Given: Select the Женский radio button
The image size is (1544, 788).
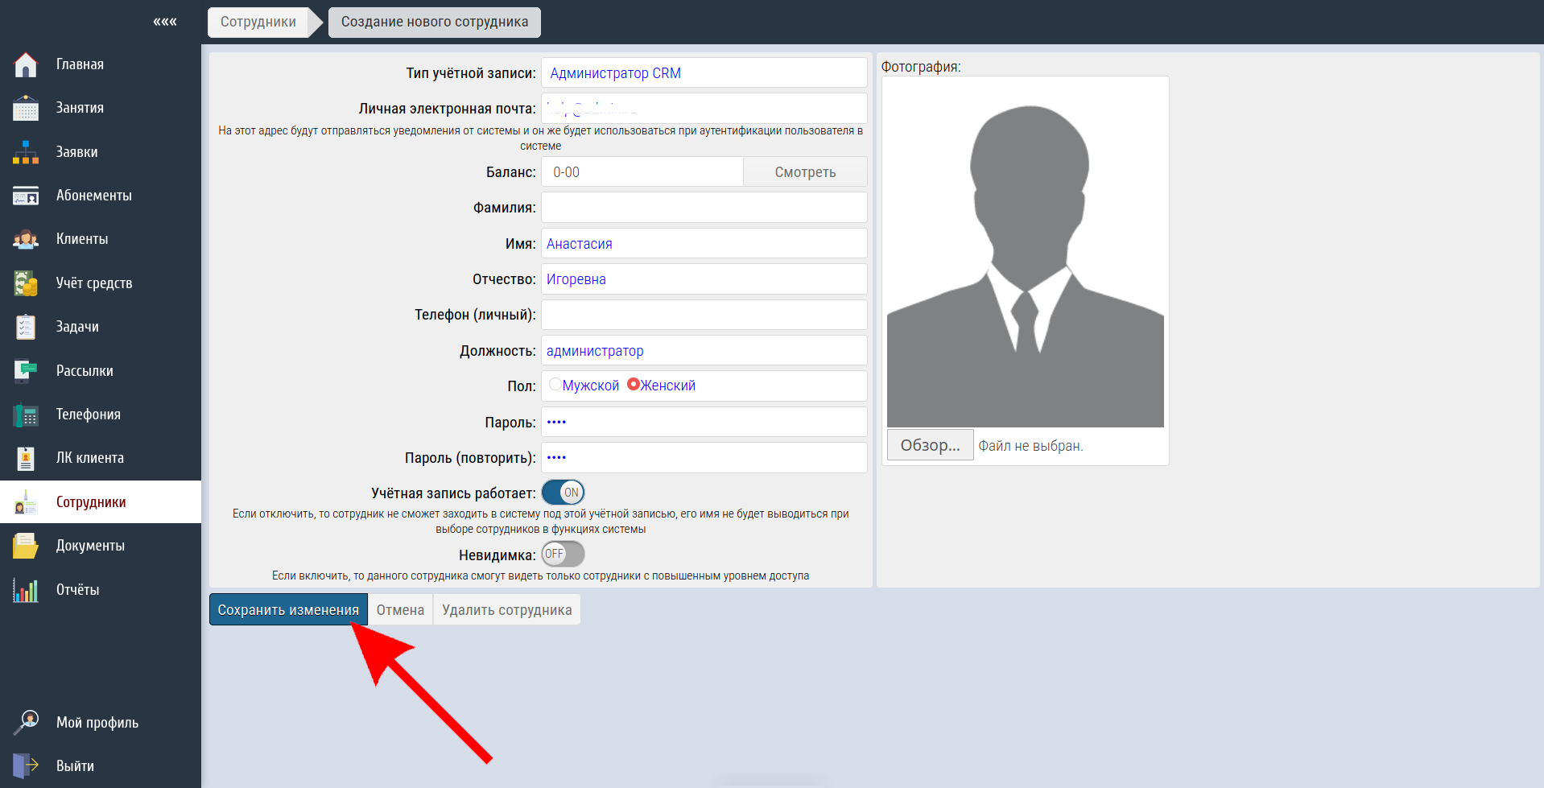Looking at the screenshot, I should 633,385.
